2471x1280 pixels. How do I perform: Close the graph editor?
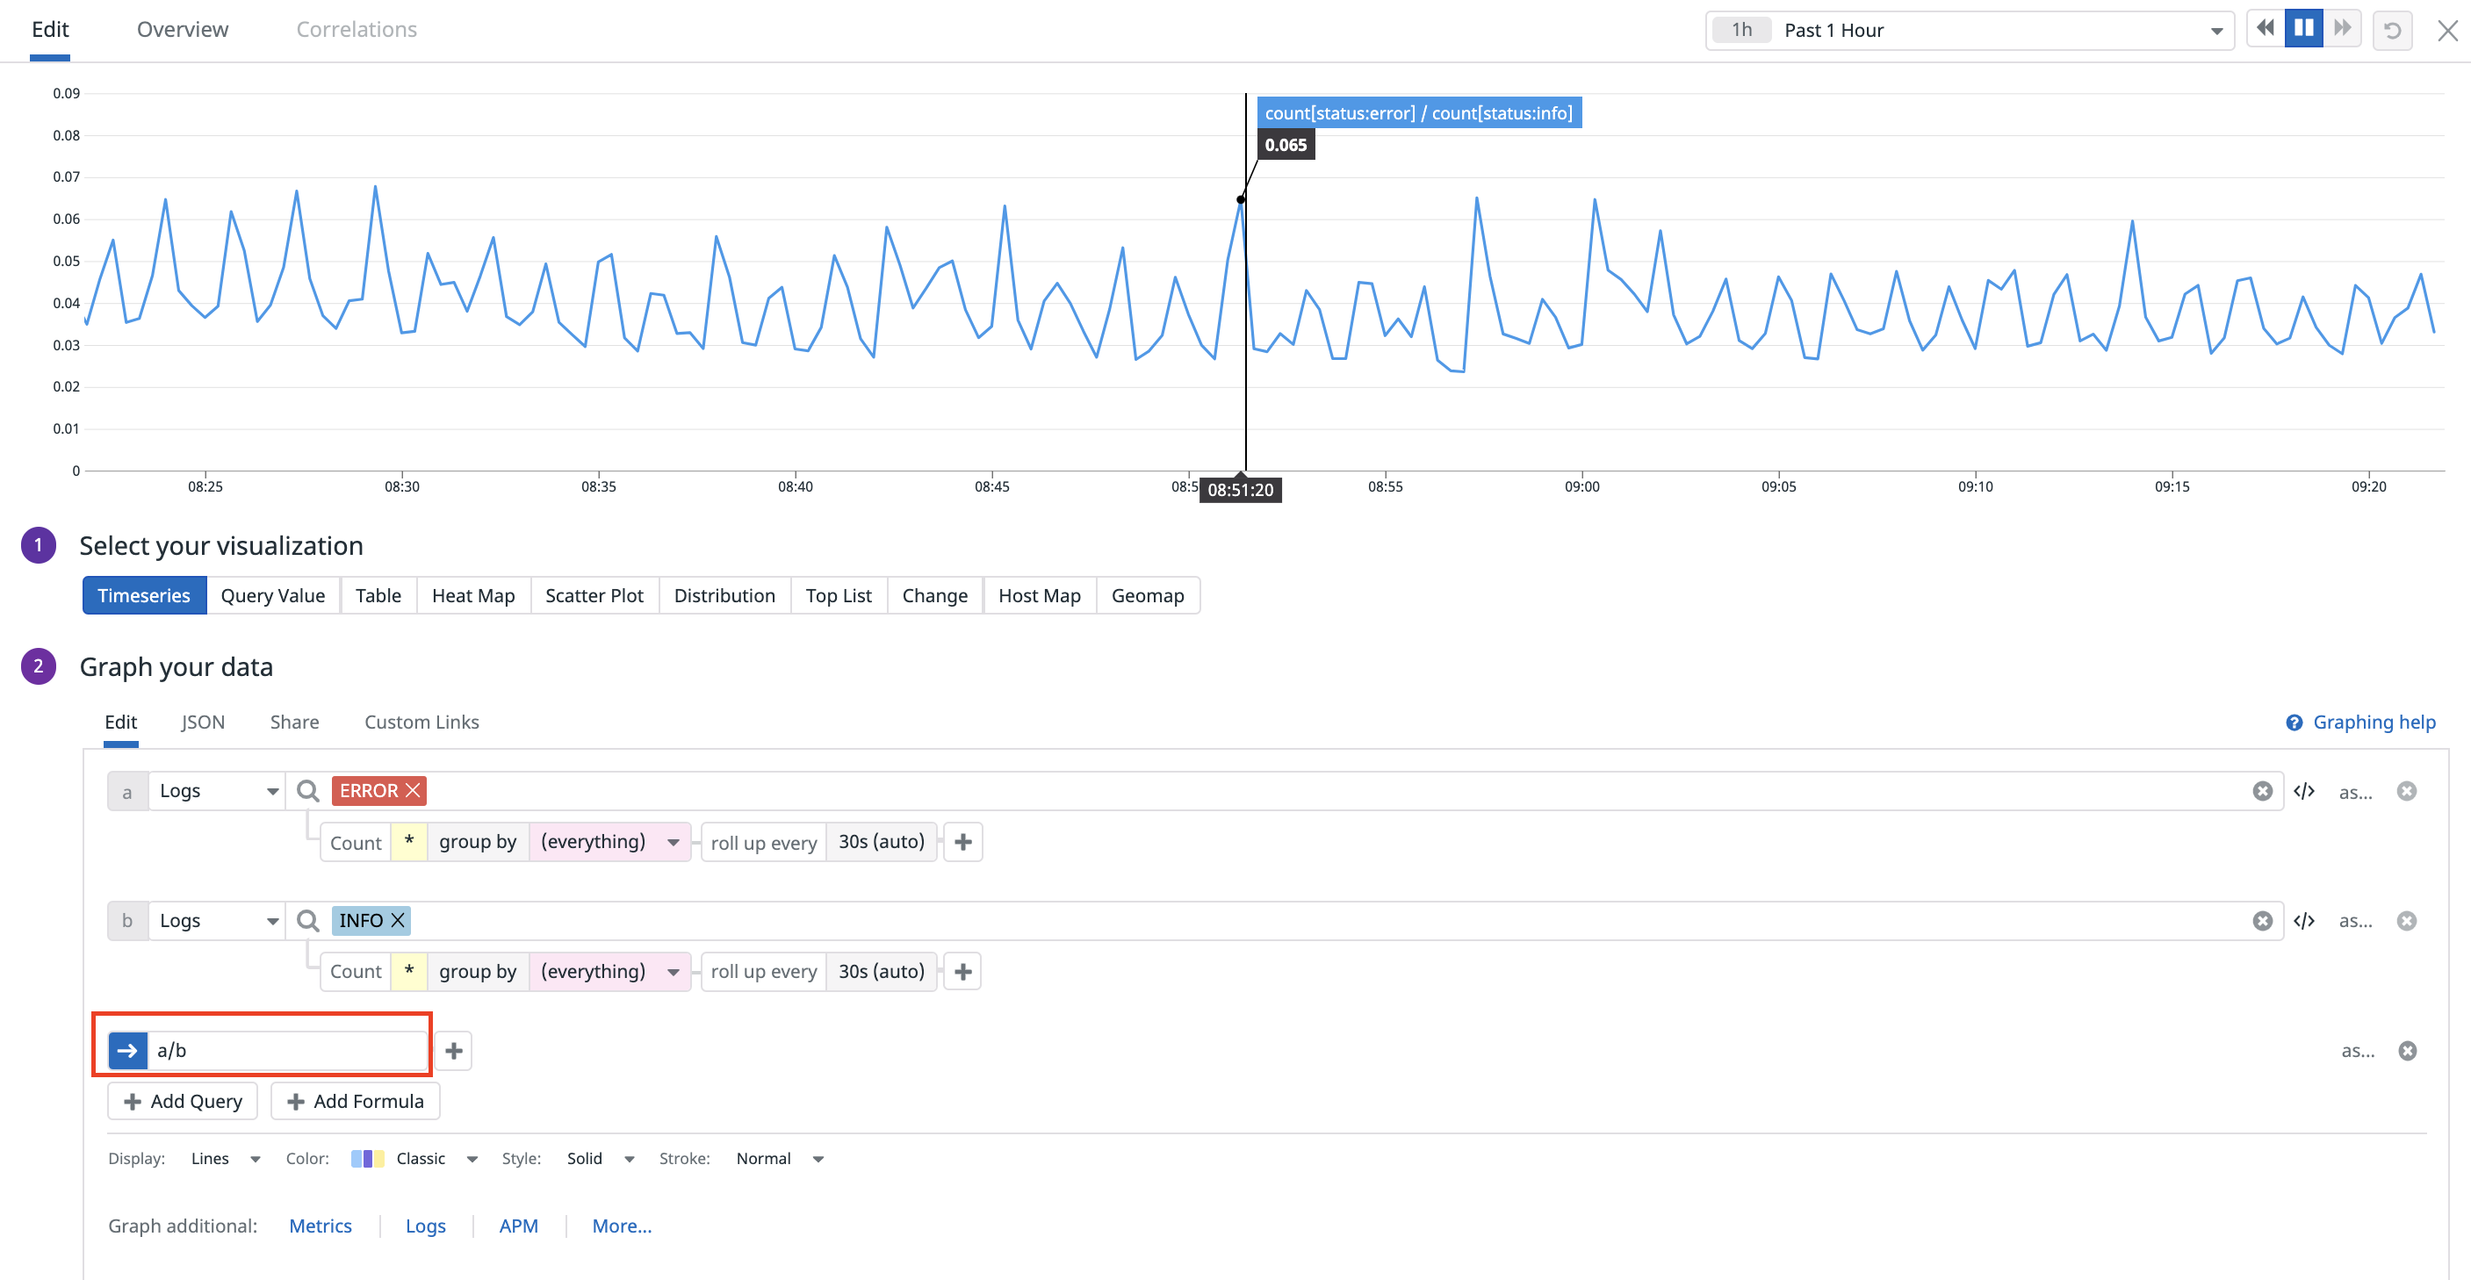pos(2447,31)
